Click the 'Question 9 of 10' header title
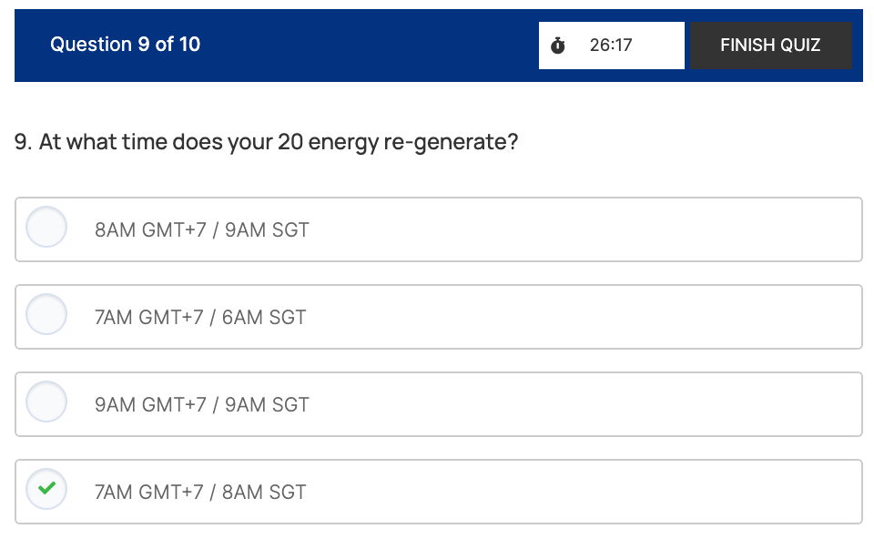This screenshot has height=539, width=874. click(125, 45)
